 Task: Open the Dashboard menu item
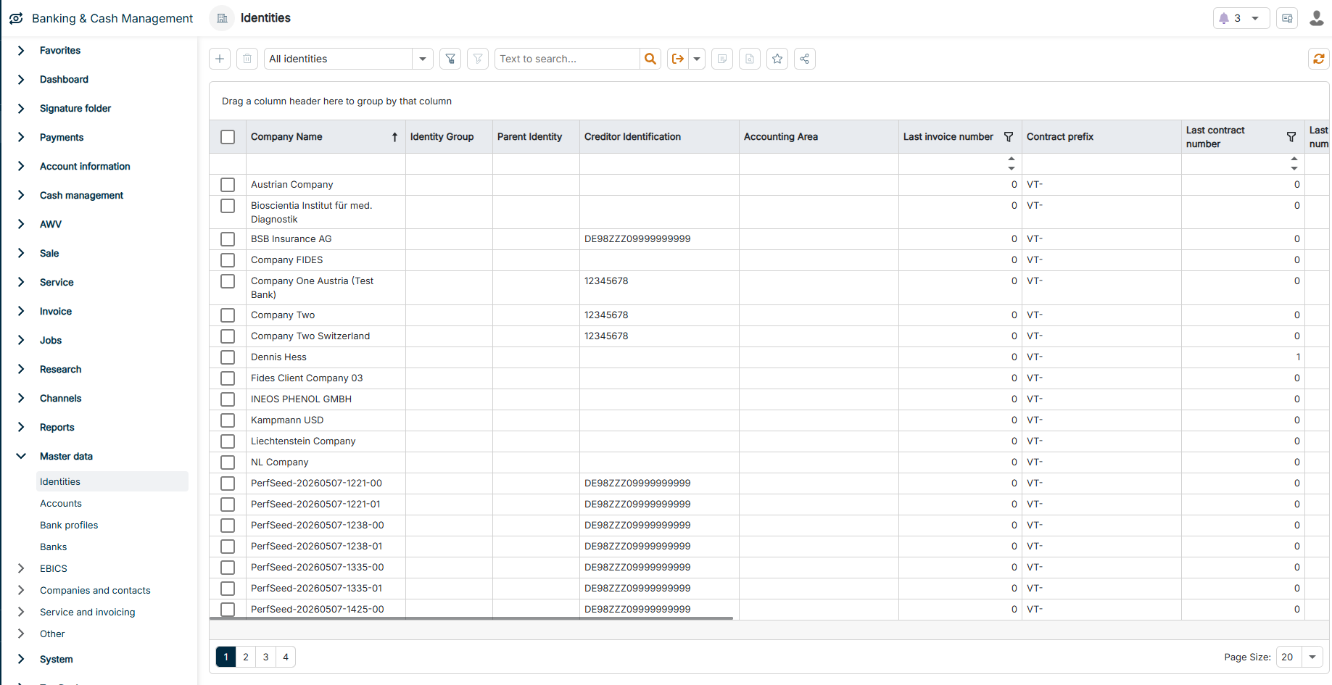pyautogui.click(x=64, y=79)
